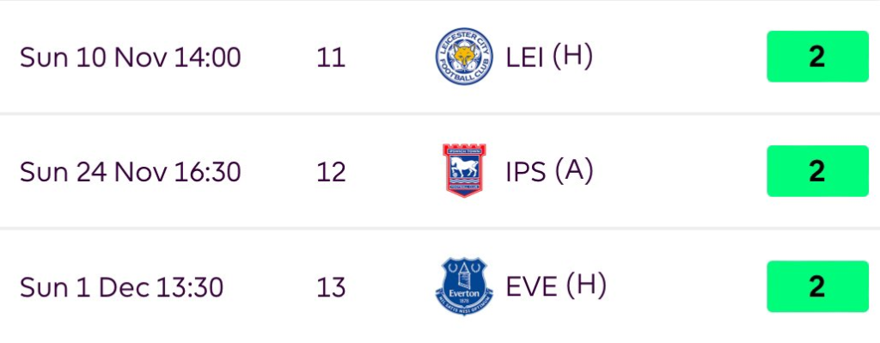Click the green difficulty badge for Ipswich
The width and height of the screenshot is (880, 343).
click(817, 171)
